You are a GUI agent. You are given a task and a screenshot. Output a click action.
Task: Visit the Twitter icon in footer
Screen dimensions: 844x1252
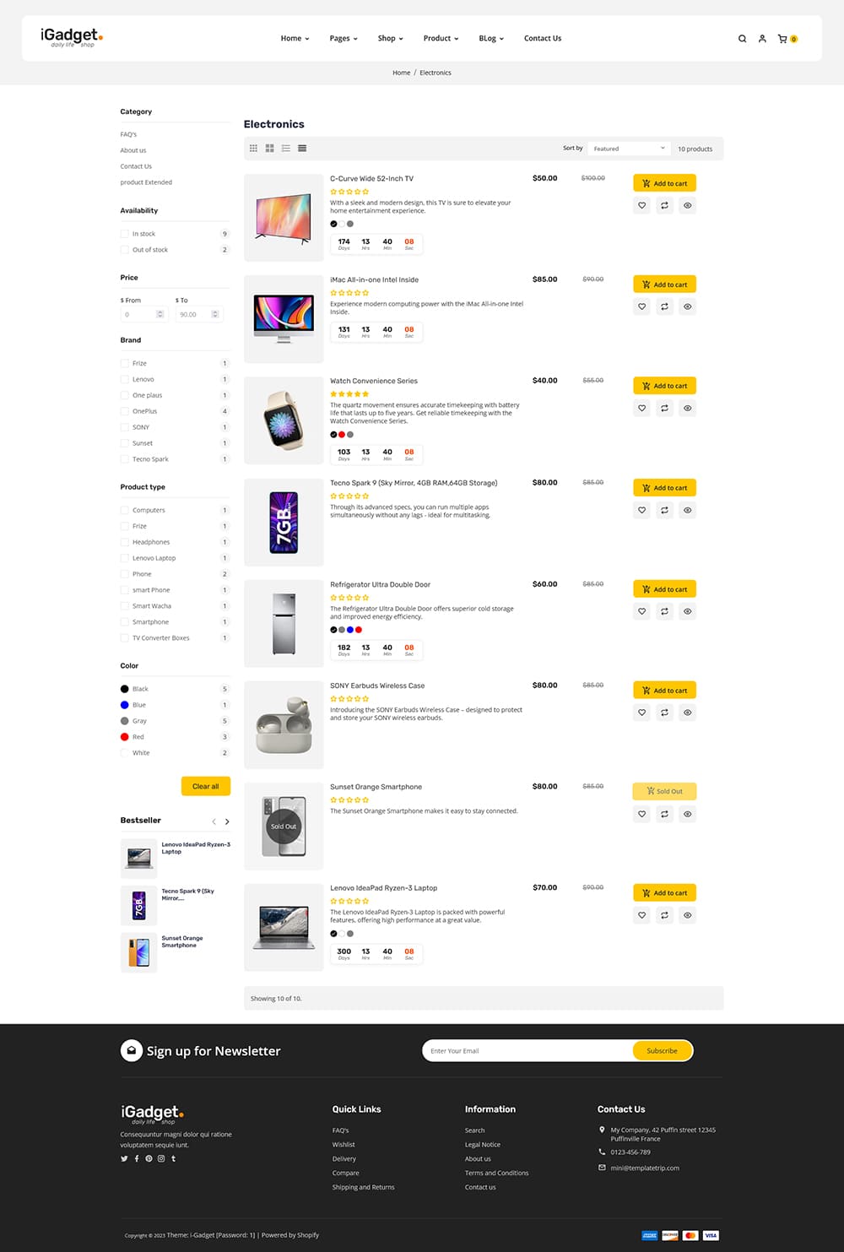(124, 1158)
